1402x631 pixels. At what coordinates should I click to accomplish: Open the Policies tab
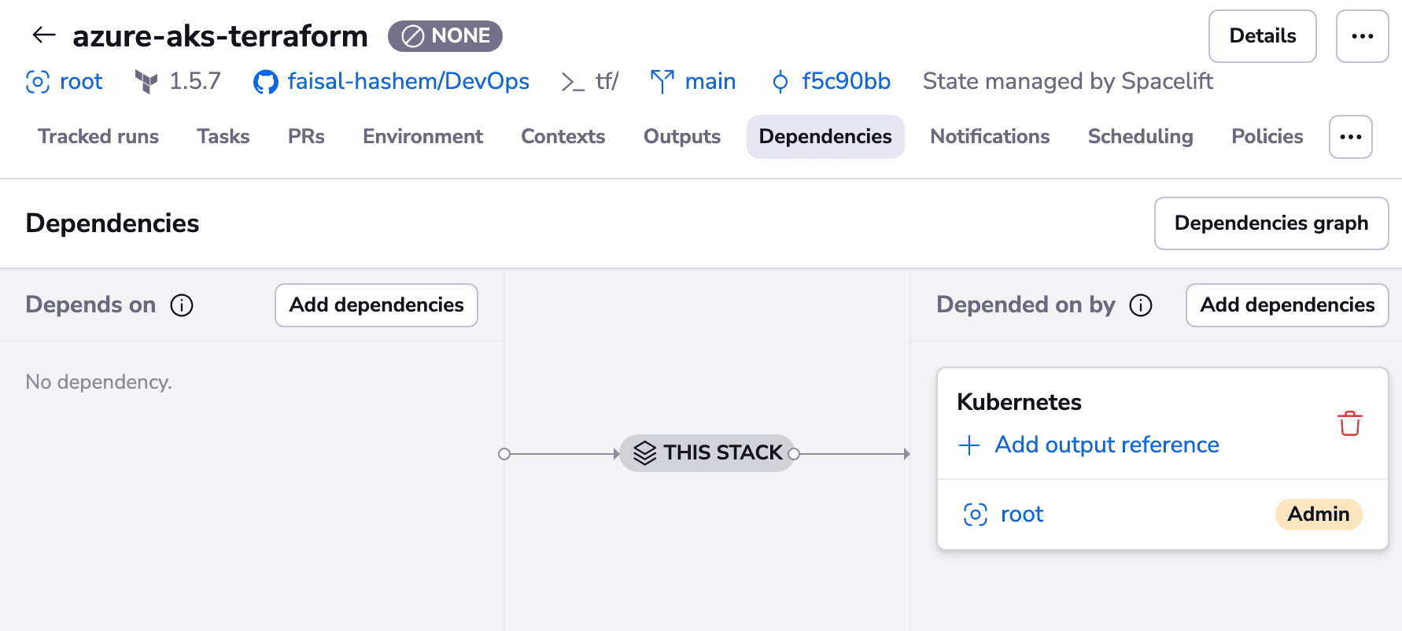[1267, 137]
